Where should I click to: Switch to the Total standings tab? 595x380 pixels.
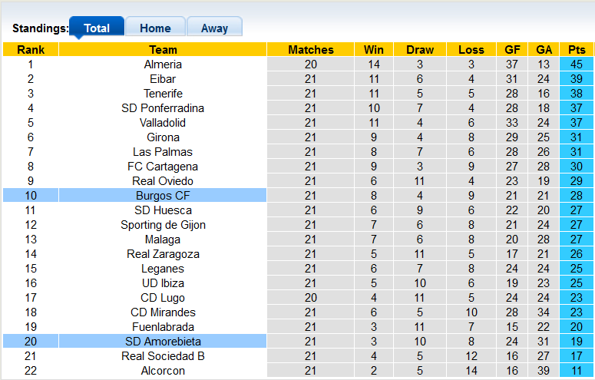tap(97, 28)
